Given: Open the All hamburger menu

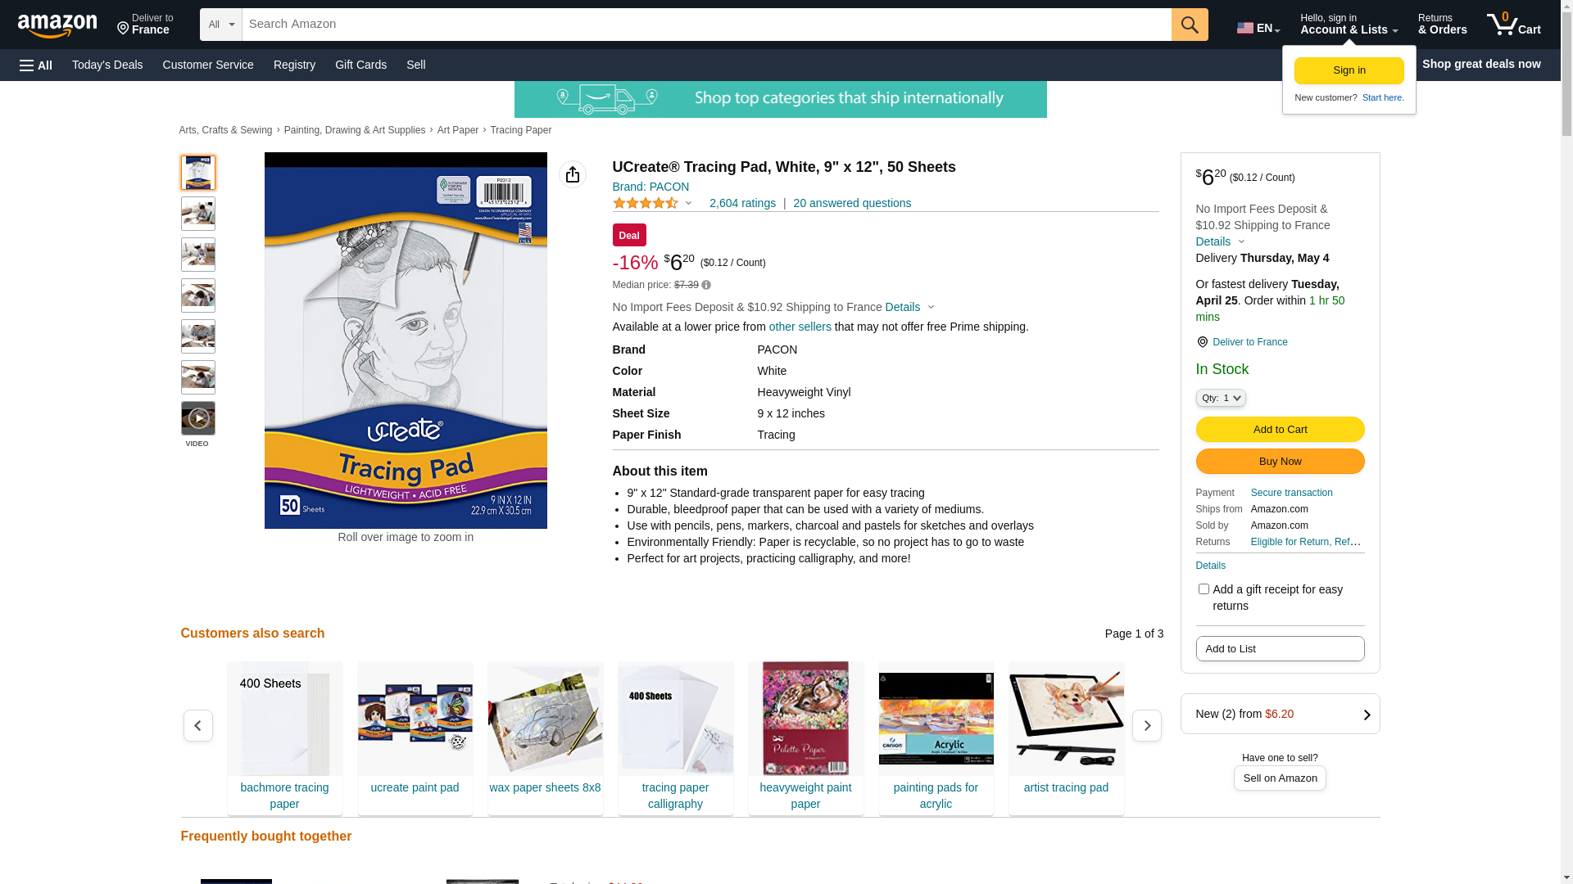Looking at the screenshot, I should click(x=36, y=65).
